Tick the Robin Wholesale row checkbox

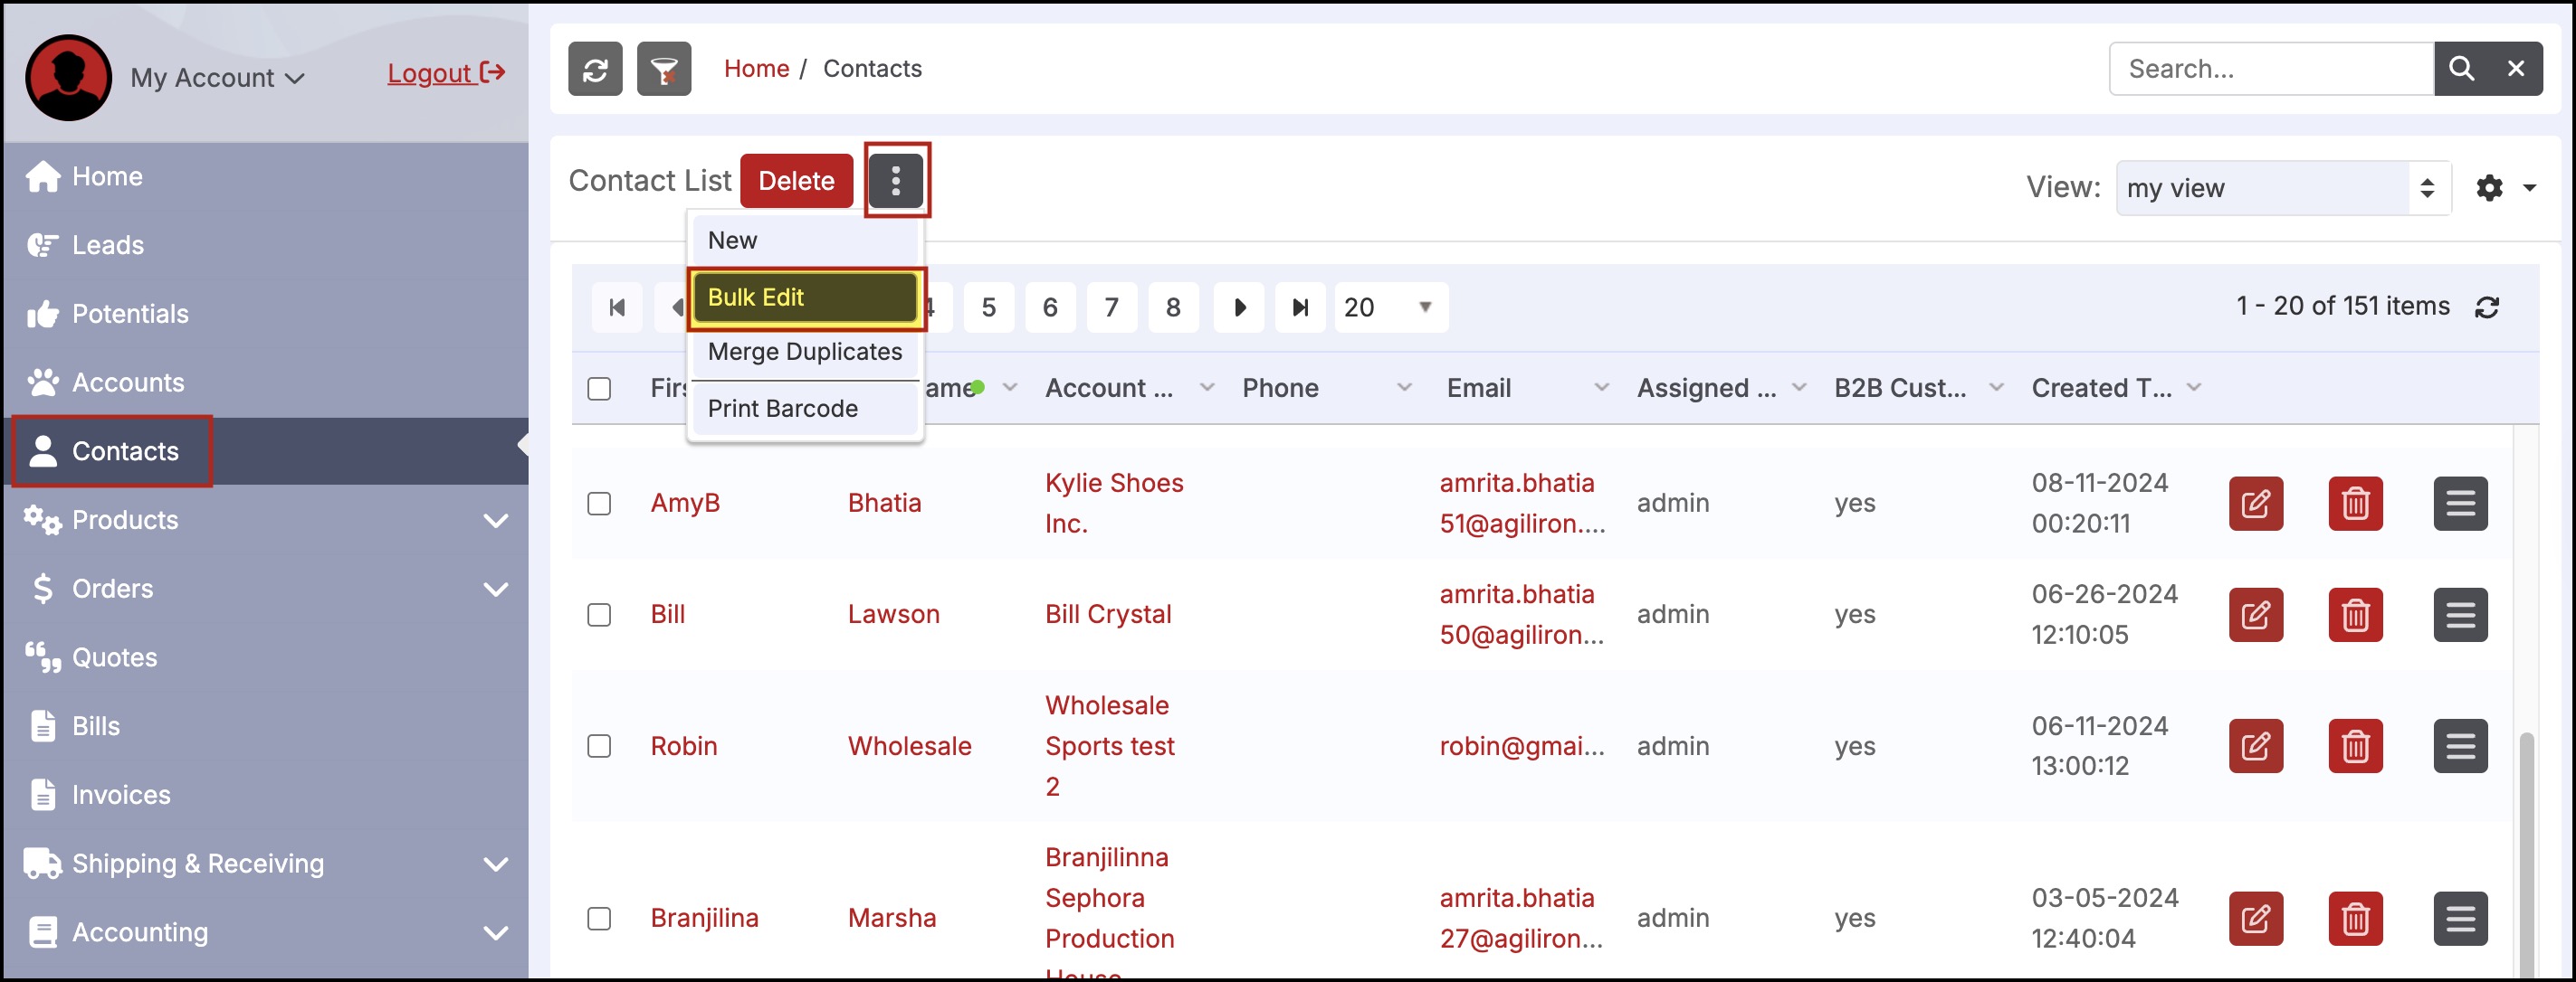tap(599, 746)
